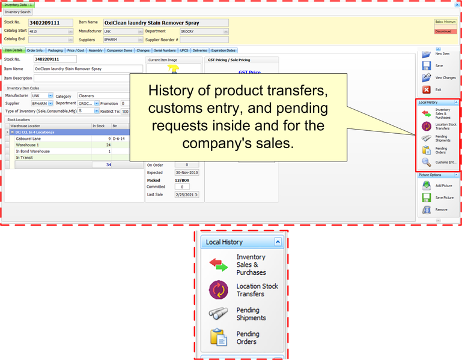462x360 pixels.
Task: Select the Gabourel Lane location row
Action: pyautogui.click(x=72, y=139)
